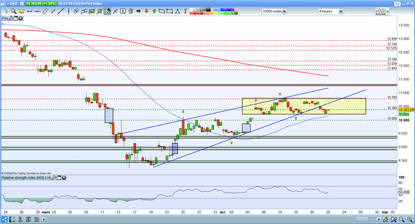Click the trash bin delete tool
The width and height of the screenshot is (415, 224).
[x=131, y=12]
